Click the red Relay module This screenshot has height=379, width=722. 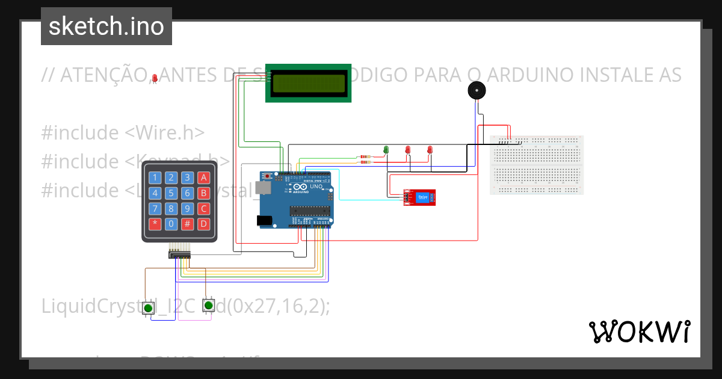click(419, 197)
